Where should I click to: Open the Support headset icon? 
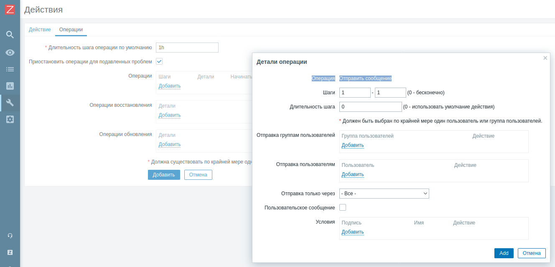[x=10, y=235]
